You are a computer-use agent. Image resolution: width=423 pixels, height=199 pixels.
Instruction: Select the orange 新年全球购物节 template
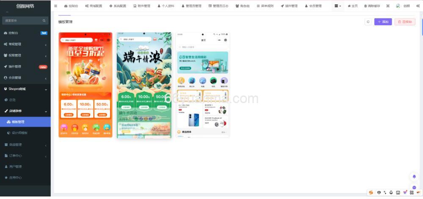(85, 85)
